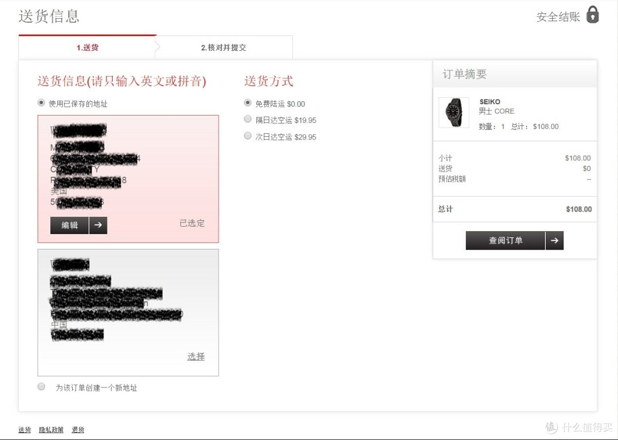Click the SEIKO product name text
The width and height of the screenshot is (618, 440).
tap(490, 102)
